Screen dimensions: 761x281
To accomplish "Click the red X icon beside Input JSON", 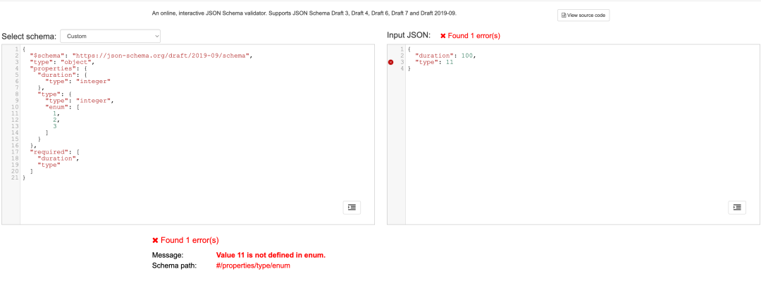I will [x=443, y=36].
